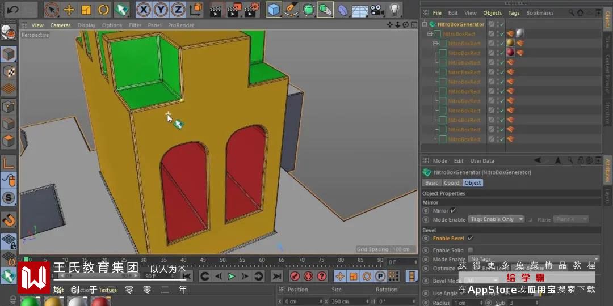This screenshot has width=613, height=306.
Task: Open the Object Manager Tags menu
Action: [514, 13]
